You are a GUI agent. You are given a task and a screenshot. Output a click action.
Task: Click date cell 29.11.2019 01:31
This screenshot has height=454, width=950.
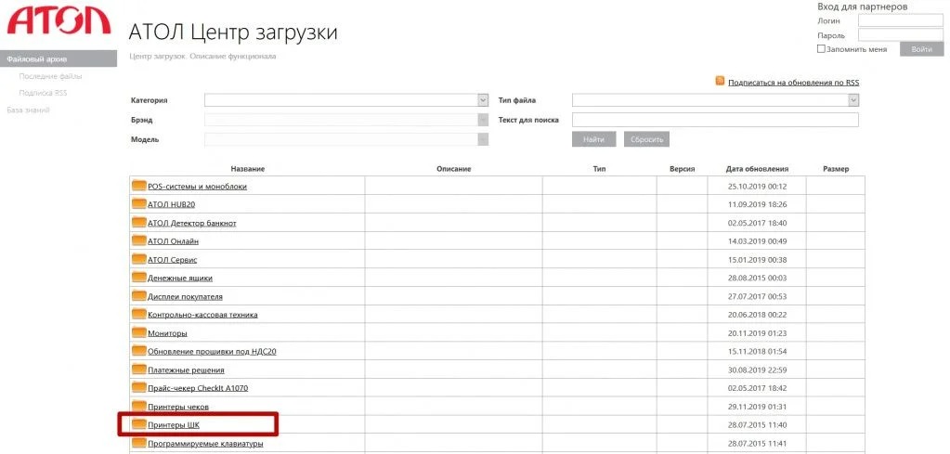tap(758, 407)
